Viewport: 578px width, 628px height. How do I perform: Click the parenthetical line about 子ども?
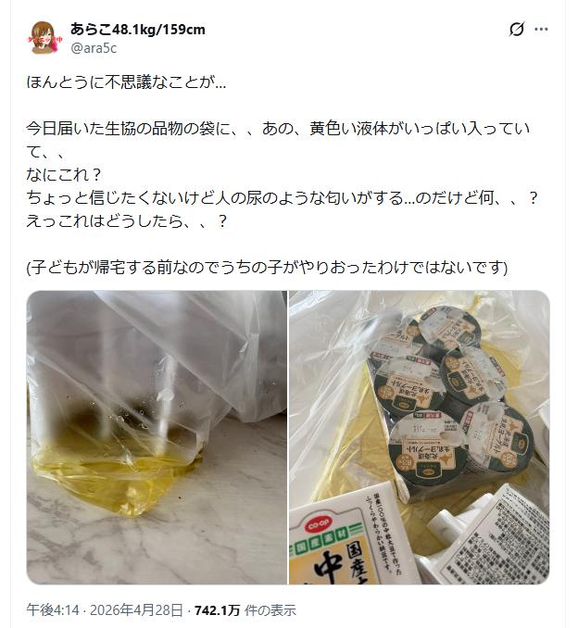267,267
